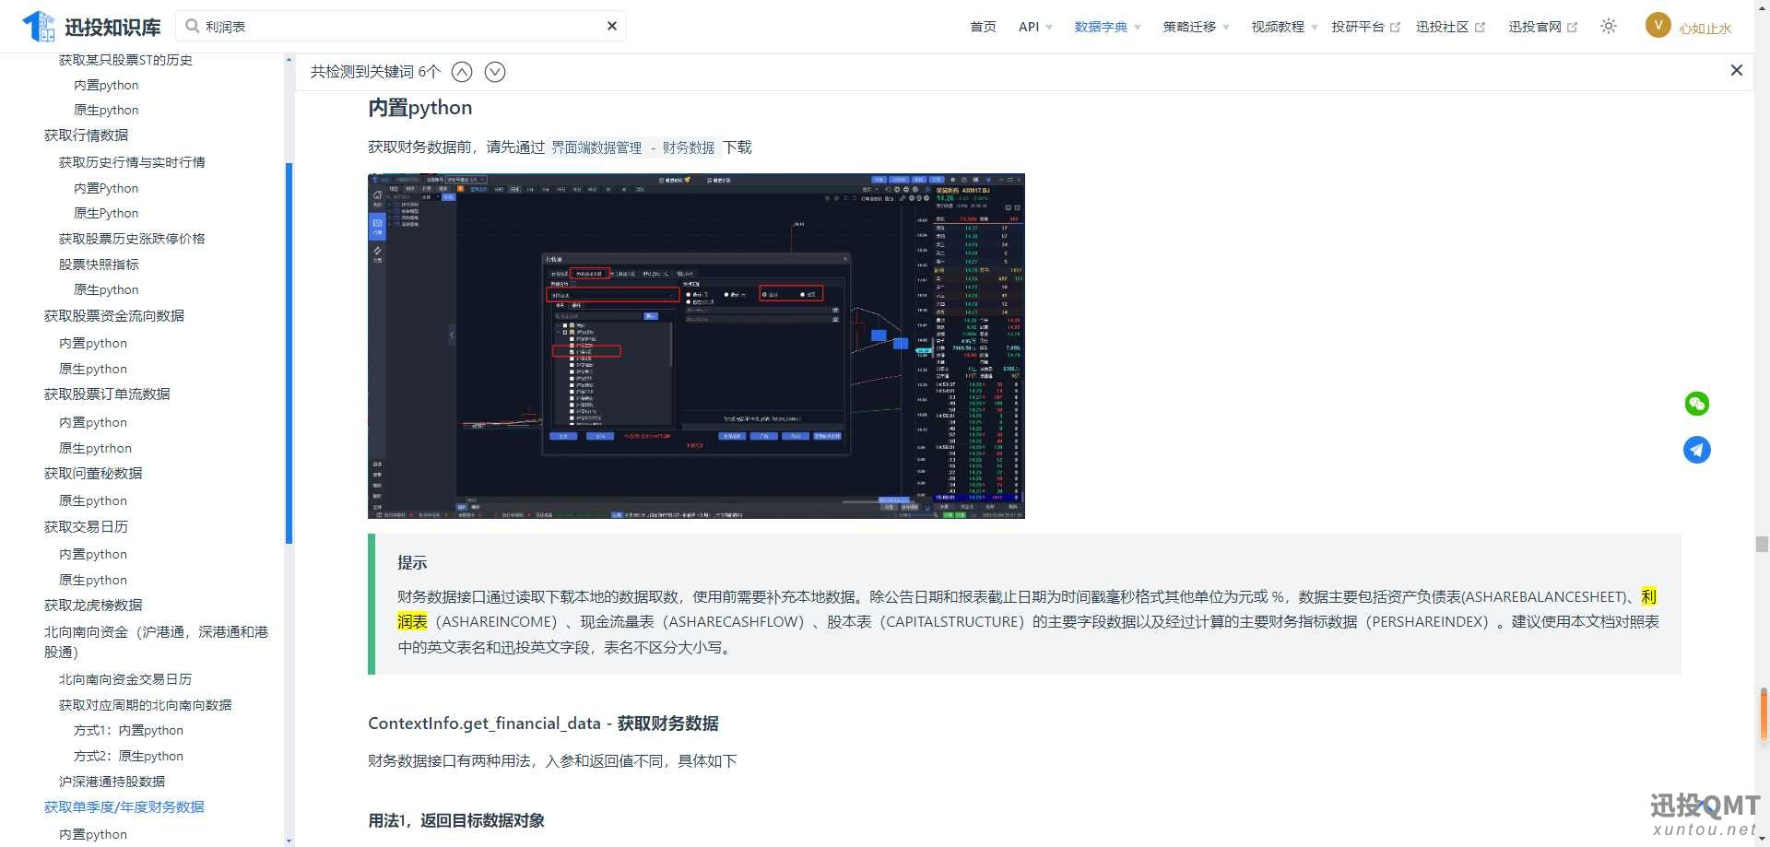Open the 迅投社区 link

click(x=1443, y=27)
